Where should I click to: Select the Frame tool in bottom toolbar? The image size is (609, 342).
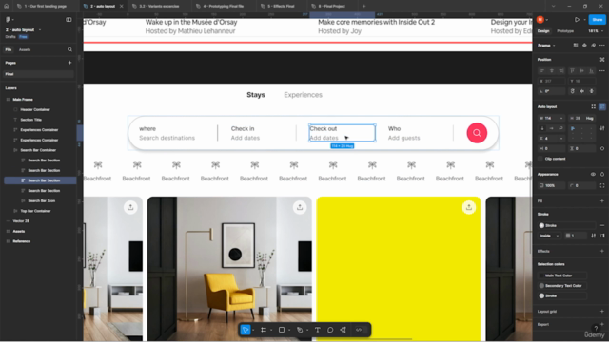(x=264, y=330)
